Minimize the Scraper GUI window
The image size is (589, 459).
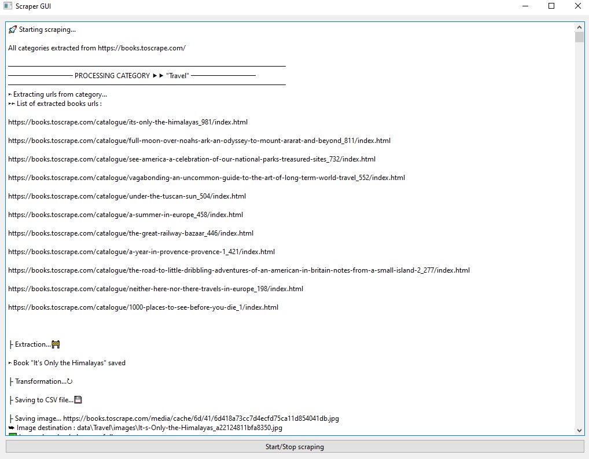pos(525,6)
